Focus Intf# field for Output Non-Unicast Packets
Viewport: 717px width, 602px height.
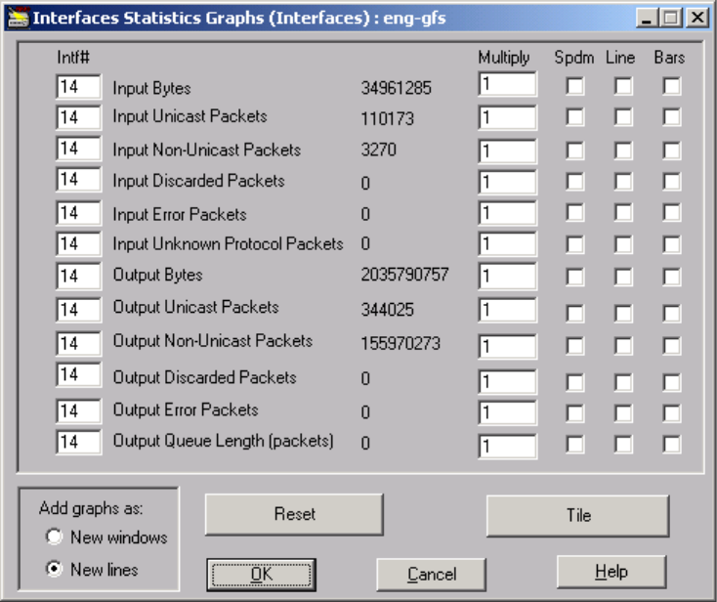(x=79, y=344)
